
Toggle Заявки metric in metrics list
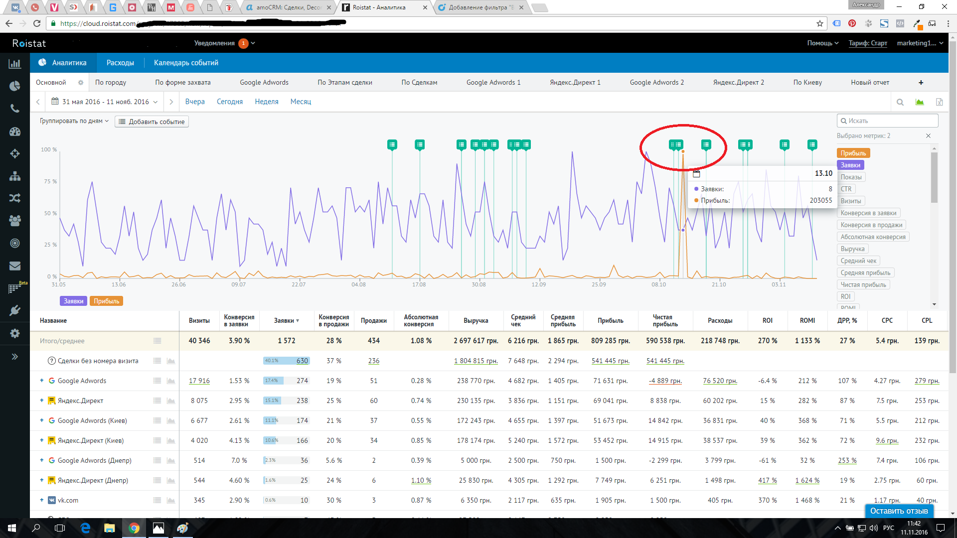pos(850,165)
